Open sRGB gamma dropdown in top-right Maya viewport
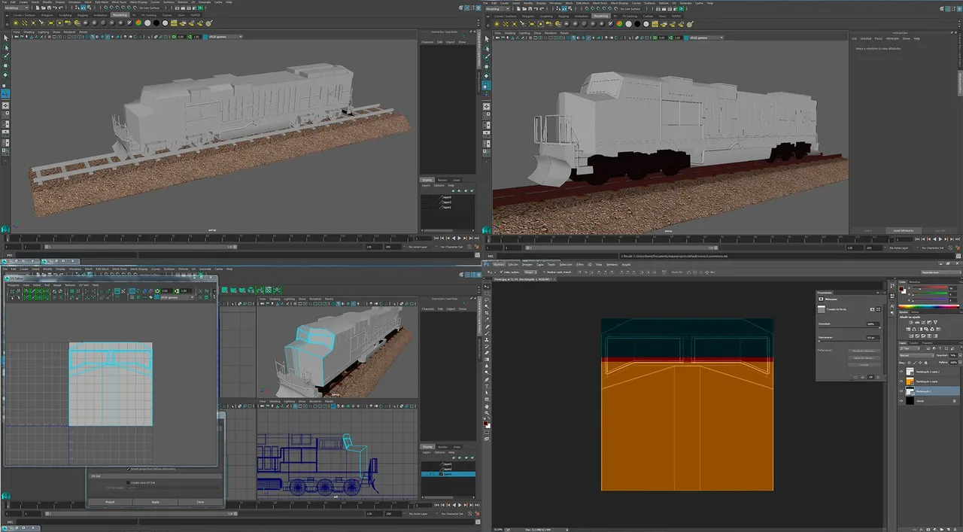Screen dimensions: 963x532 (x=705, y=37)
